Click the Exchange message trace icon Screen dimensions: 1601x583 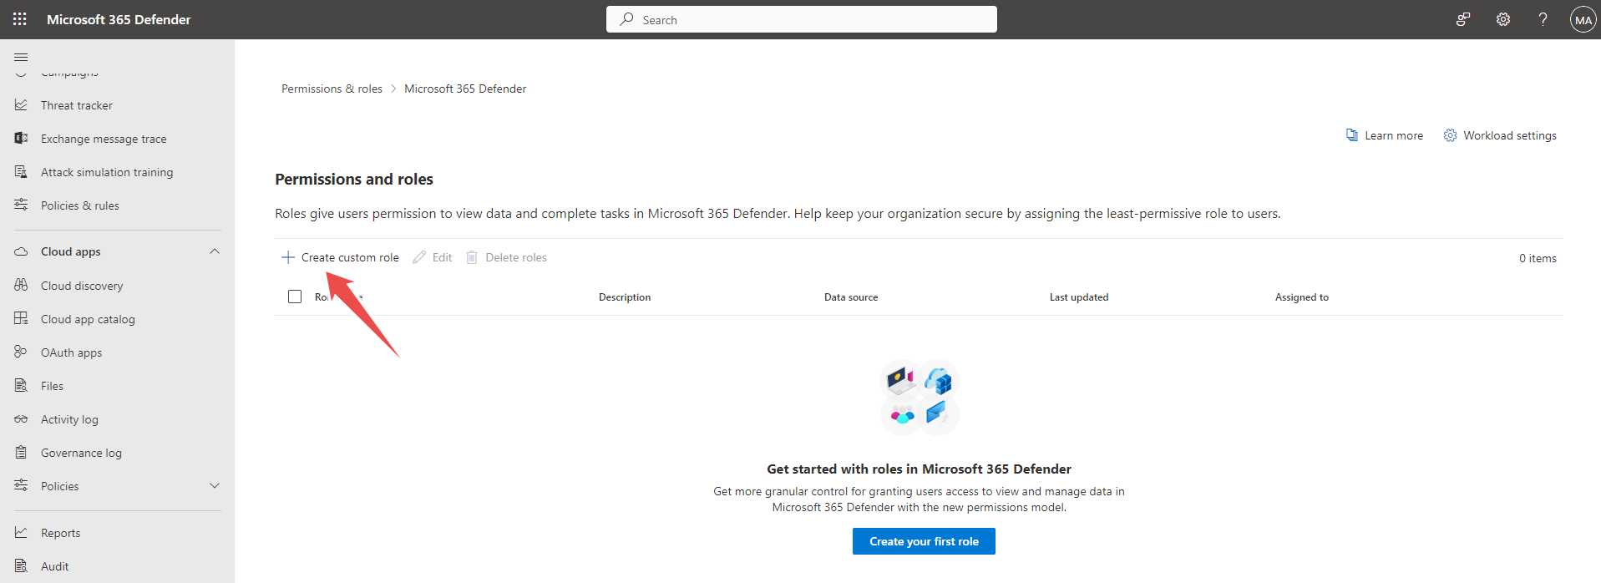21,139
